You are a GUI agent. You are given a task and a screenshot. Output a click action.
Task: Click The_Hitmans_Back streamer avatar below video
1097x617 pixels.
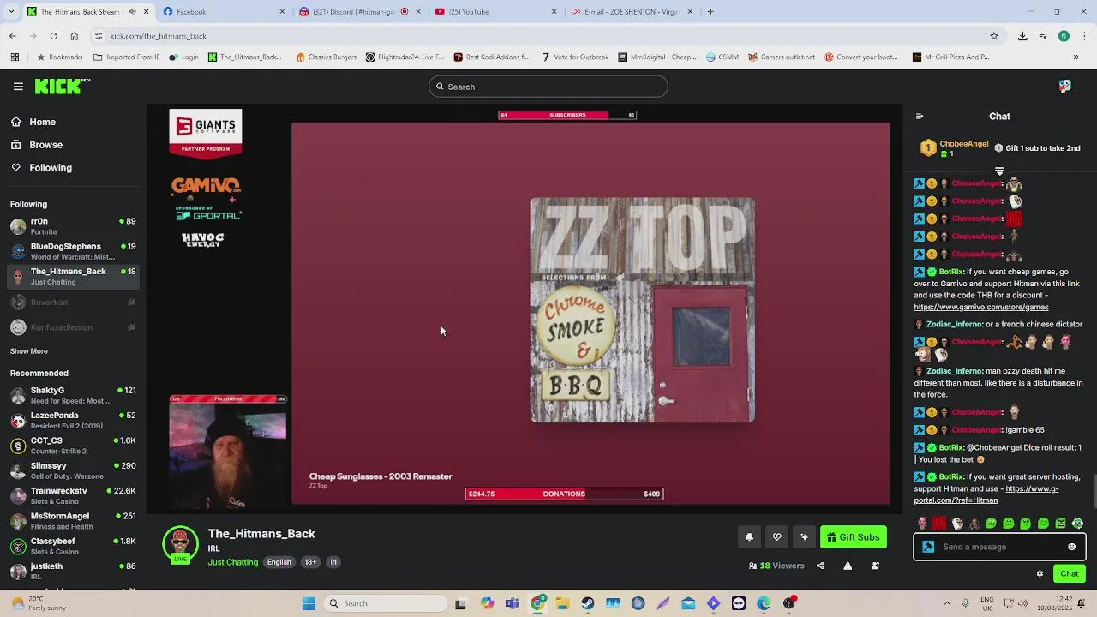pyautogui.click(x=180, y=544)
